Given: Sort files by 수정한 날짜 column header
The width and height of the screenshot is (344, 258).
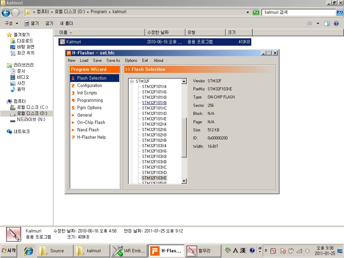Looking at the screenshot, I should (165, 33).
